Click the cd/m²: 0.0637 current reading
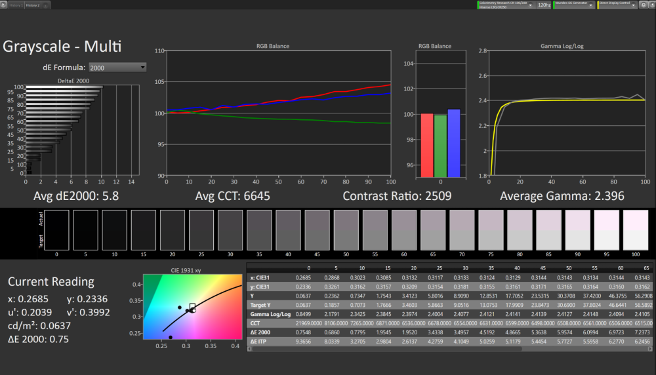This screenshot has width=656, height=375. pos(39,326)
